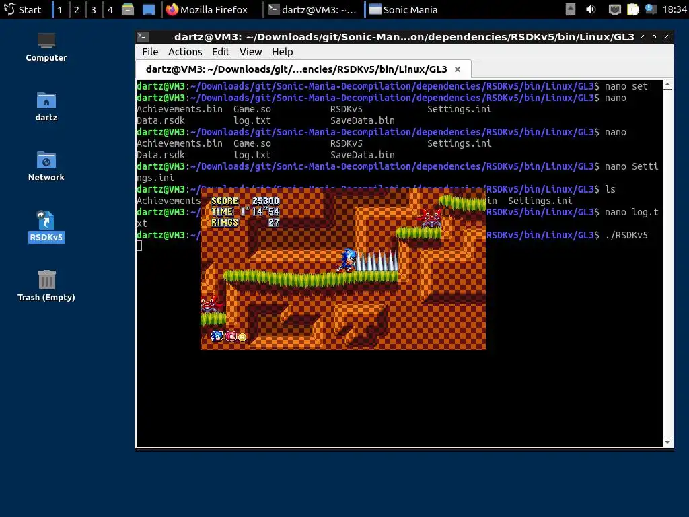The height and width of the screenshot is (517, 689).
Task: Open the network status tray icon
Action: click(x=614, y=9)
